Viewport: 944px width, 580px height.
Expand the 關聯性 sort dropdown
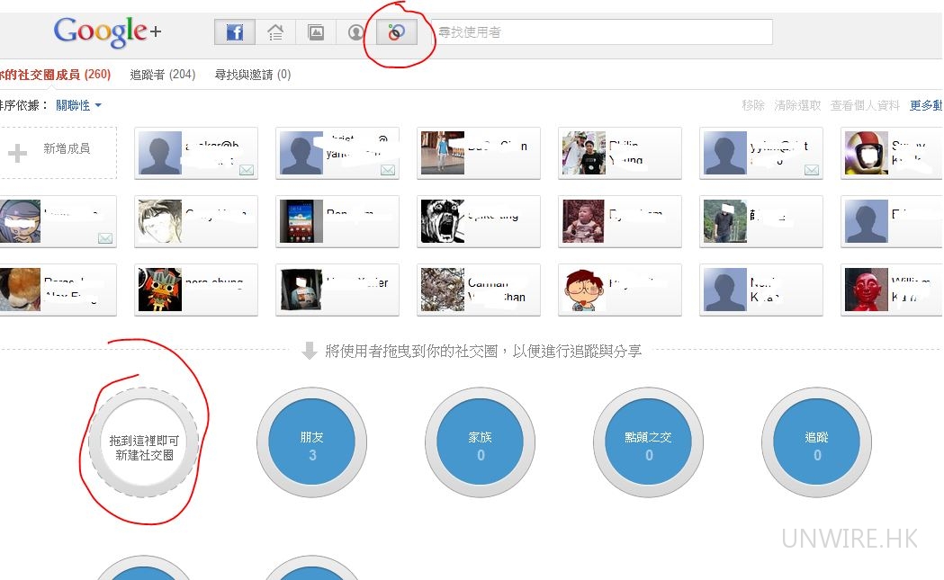coord(78,105)
